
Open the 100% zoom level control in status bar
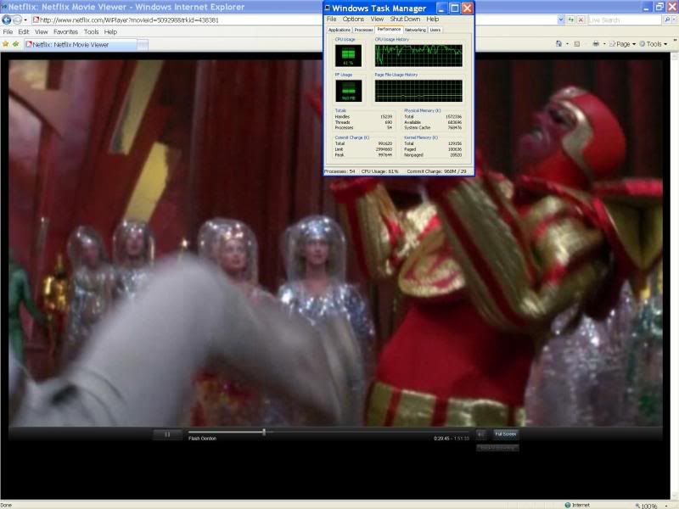[651, 506]
